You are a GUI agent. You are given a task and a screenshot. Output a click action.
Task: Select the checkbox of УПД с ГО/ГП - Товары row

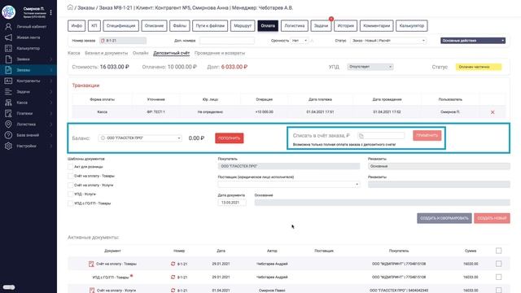point(498,277)
